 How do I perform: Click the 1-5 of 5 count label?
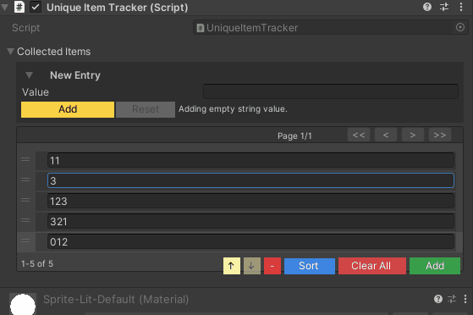coord(36,263)
